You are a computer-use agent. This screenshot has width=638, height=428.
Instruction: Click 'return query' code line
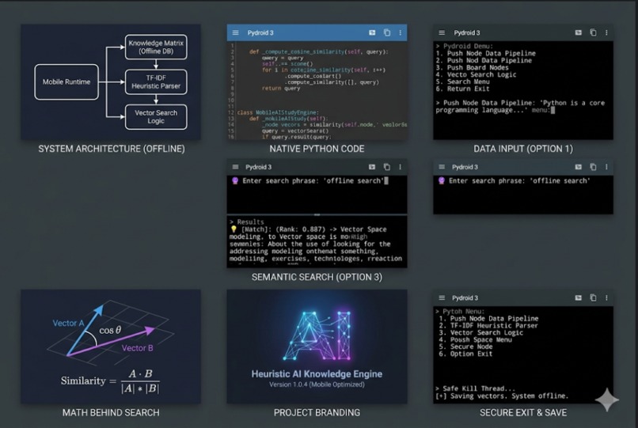coord(281,88)
